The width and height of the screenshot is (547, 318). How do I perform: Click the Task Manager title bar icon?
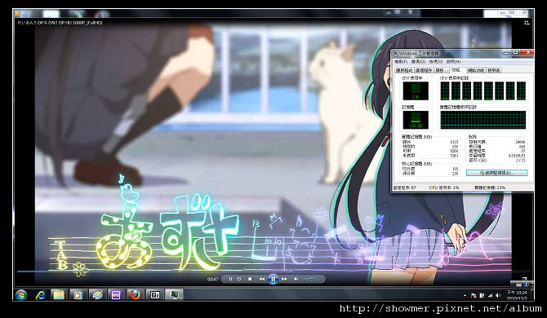(395, 53)
